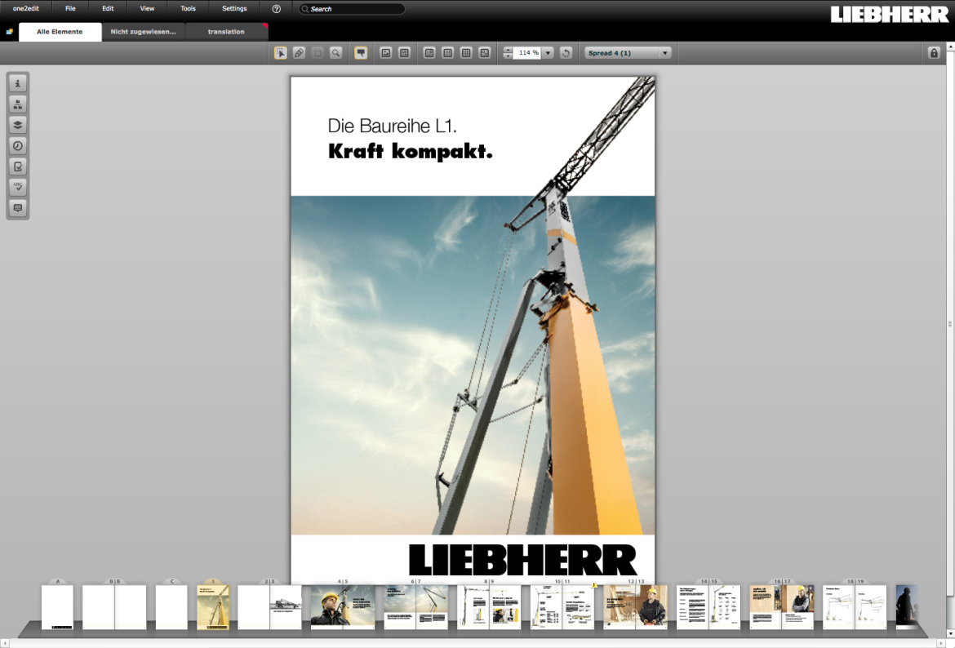Viewport: 955px width, 648px height.
Task: Select the highlighted page 1 cover thumbnail
Action: pyautogui.click(x=213, y=606)
